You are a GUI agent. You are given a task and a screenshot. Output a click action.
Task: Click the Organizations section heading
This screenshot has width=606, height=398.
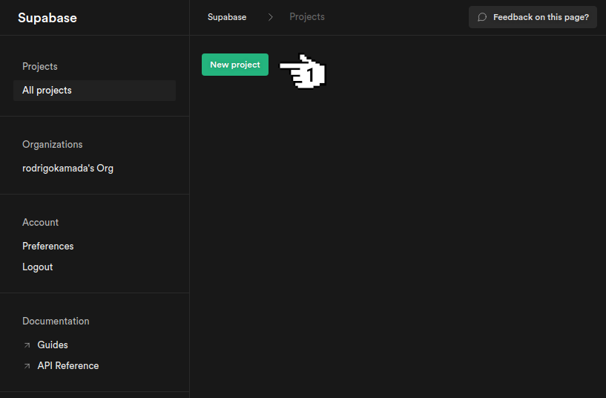click(x=52, y=144)
